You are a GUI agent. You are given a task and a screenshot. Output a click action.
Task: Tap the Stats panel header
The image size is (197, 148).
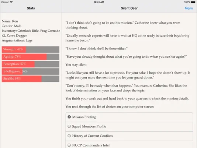tap(31, 8)
